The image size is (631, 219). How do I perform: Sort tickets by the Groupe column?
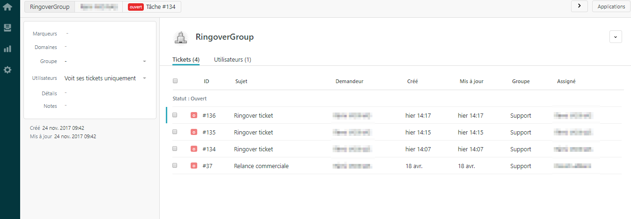pyautogui.click(x=521, y=81)
